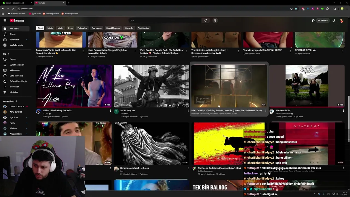Play Wonderful Life video thumbnail
The width and height of the screenshot is (350, 197).
pyautogui.click(x=307, y=86)
